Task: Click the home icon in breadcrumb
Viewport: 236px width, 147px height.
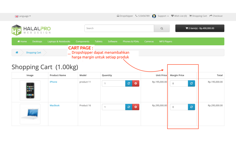Action: point(17,53)
